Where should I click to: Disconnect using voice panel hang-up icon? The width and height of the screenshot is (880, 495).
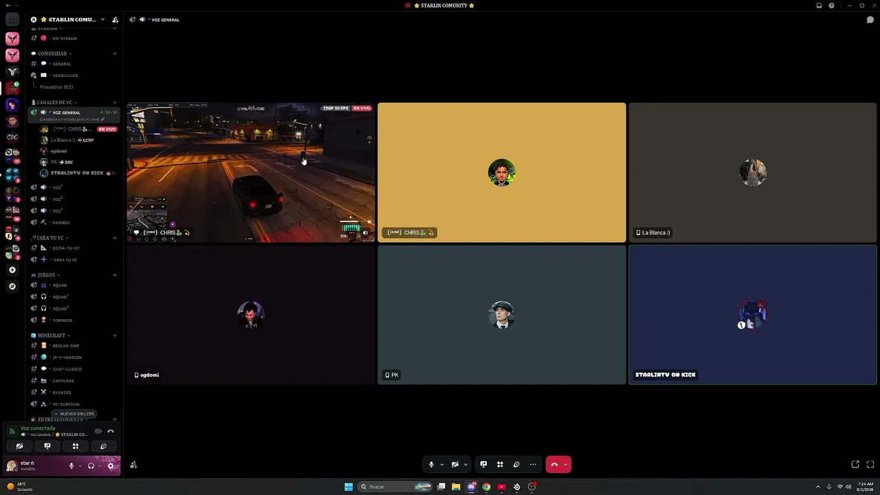pyautogui.click(x=111, y=431)
